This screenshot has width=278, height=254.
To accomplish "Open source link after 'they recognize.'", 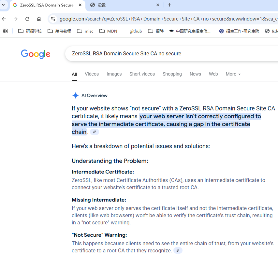I will tap(178, 250).
